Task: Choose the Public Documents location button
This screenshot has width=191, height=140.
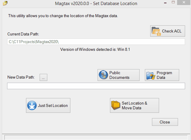Action: point(118,75)
